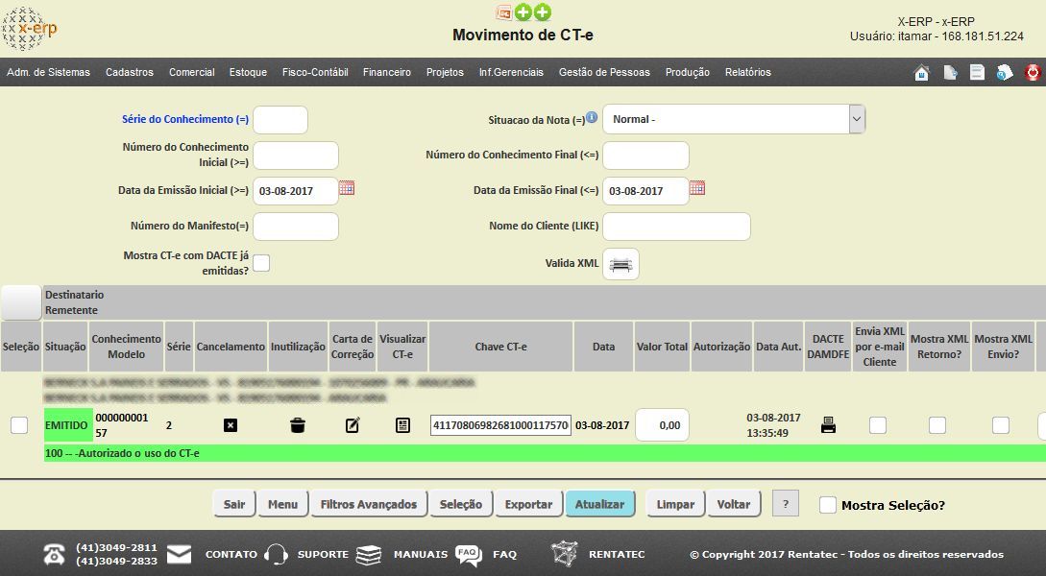Click the Seleção button in bottom toolbar
Viewport: 1046px width, 576px height.
click(460, 504)
